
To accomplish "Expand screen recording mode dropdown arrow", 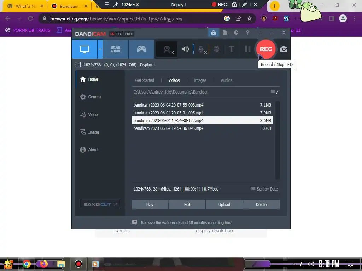I will point(100,49).
